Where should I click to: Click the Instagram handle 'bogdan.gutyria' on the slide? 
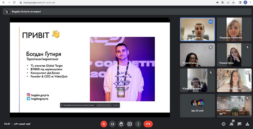point(40,95)
